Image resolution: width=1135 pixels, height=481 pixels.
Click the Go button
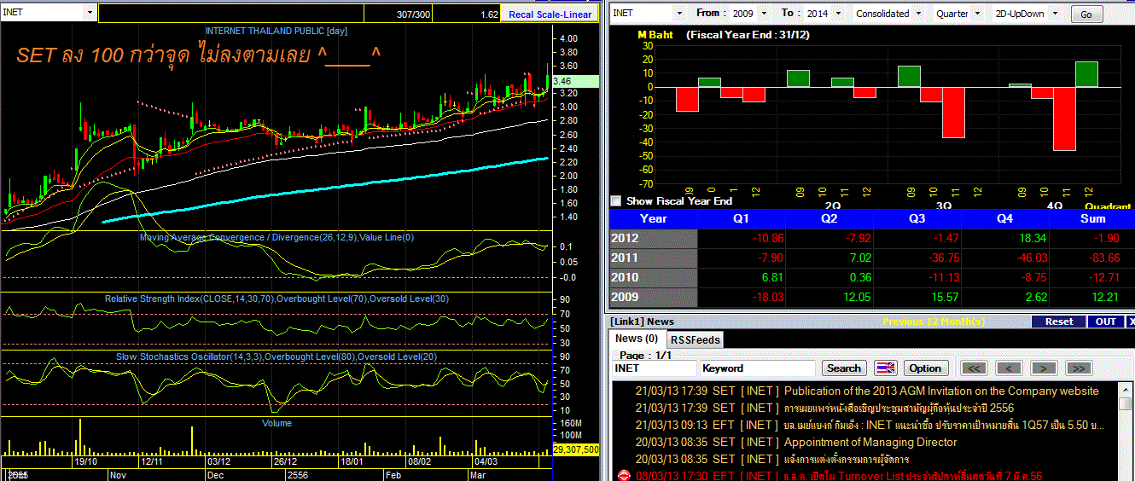pyautogui.click(x=1086, y=14)
